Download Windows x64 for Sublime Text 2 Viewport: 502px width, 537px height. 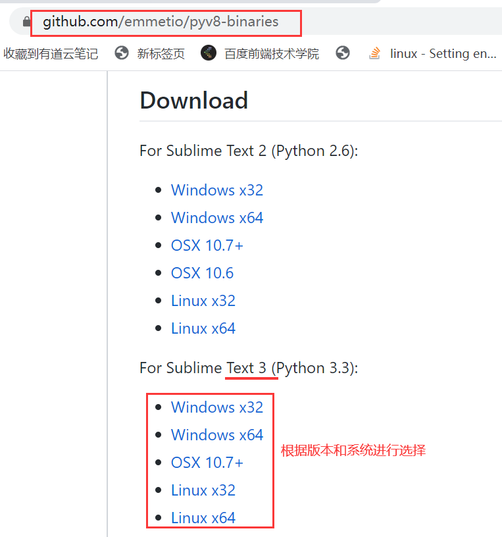tap(217, 218)
